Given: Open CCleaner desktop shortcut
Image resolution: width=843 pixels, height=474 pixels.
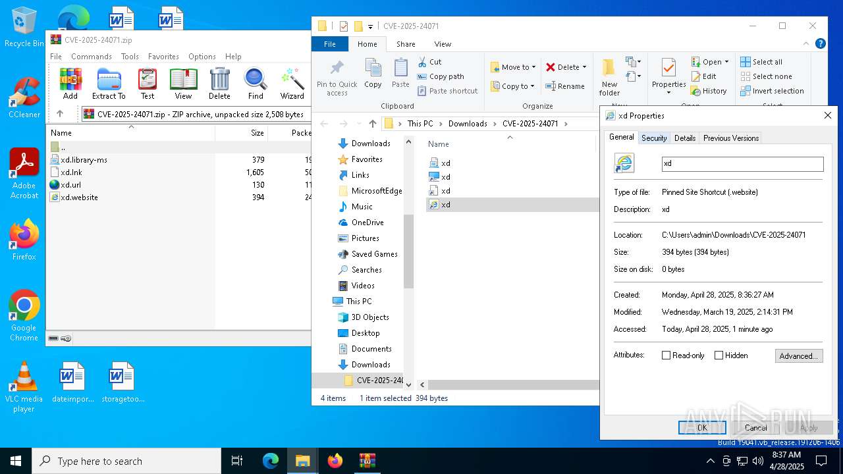Looking at the screenshot, I should [24, 97].
